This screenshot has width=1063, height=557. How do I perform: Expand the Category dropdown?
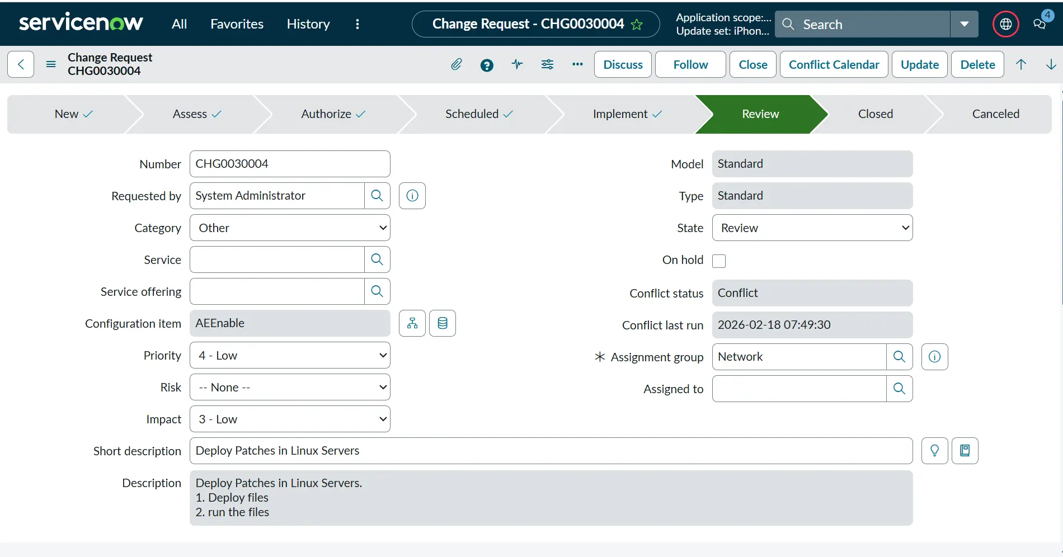click(290, 228)
